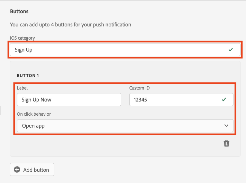Click the Custom ID label
The height and width of the screenshot is (183, 246).
coord(140,88)
